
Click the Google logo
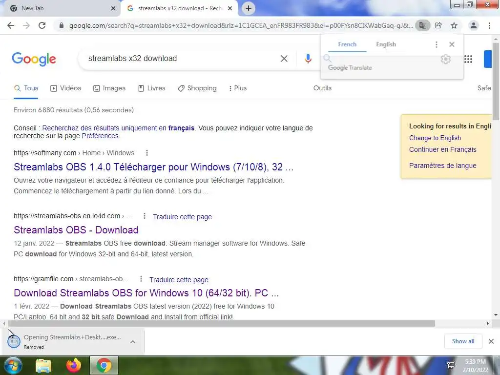tap(34, 59)
